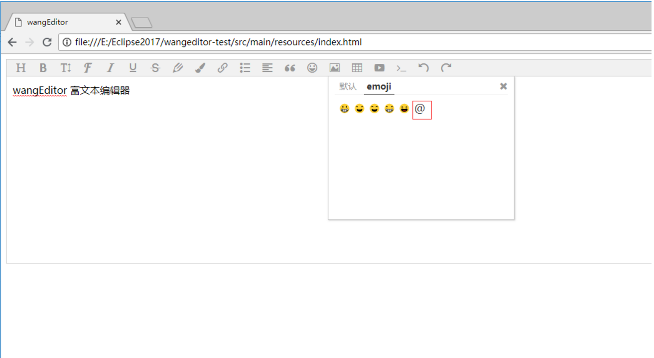The height and width of the screenshot is (358, 654).
Task: Open the text alignment menu
Action: point(267,68)
